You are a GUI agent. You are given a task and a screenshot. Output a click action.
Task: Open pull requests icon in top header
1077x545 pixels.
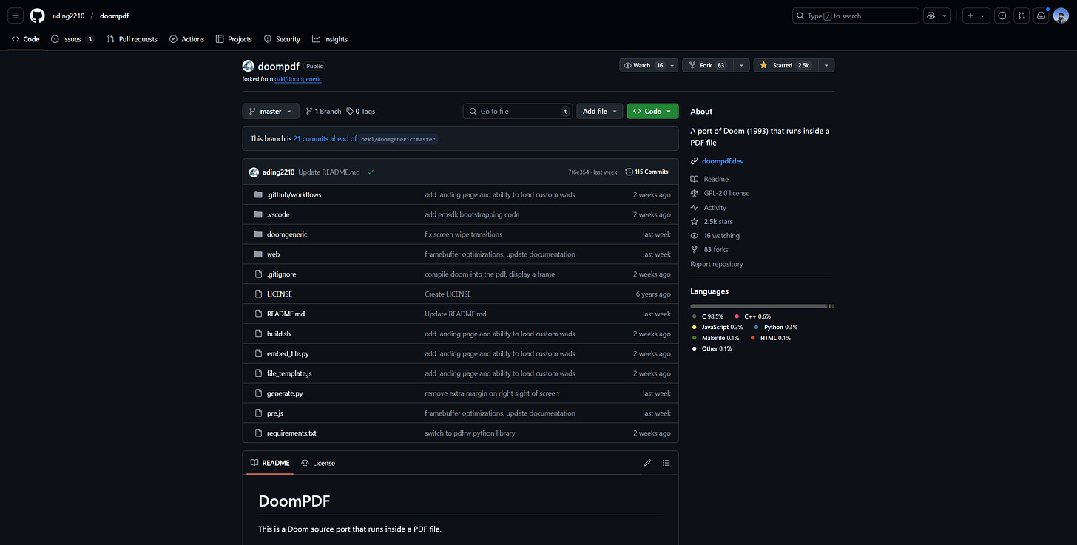(x=1022, y=16)
